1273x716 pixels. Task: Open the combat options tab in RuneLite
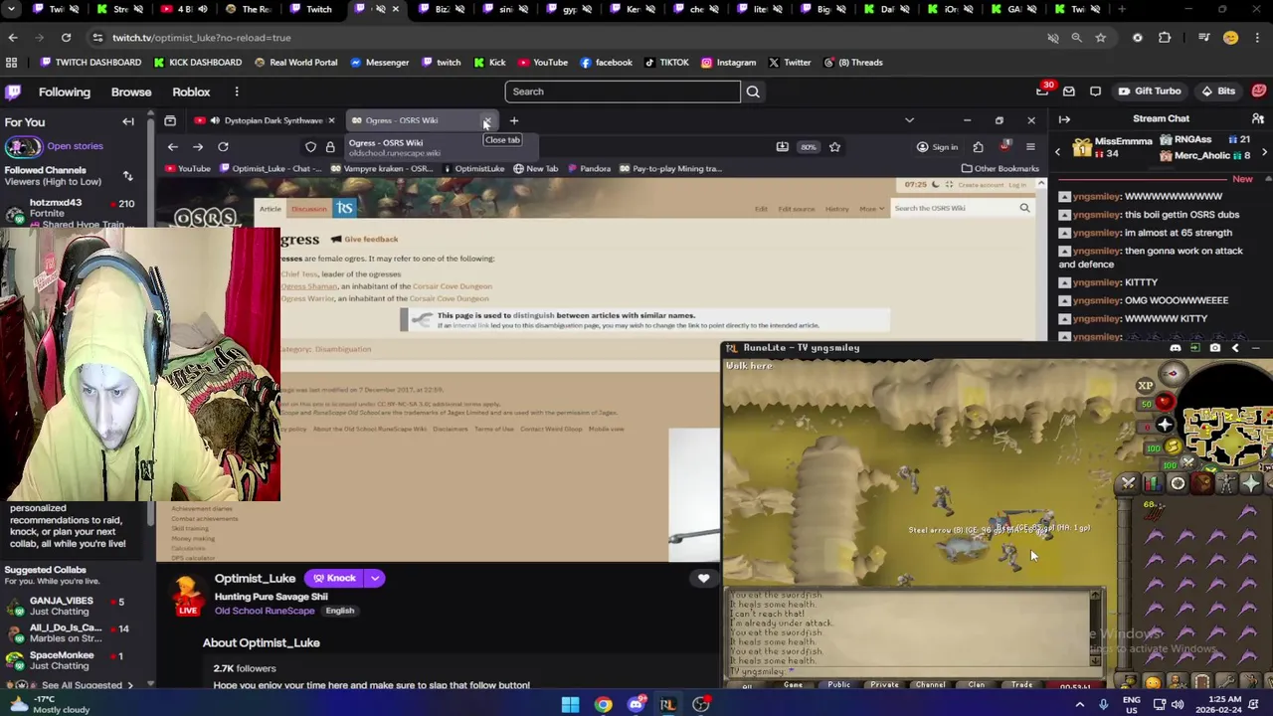coord(1129,483)
